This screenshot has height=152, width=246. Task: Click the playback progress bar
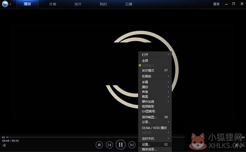pyautogui.click(x=96, y=137)
